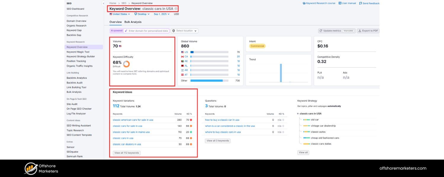The width and height of the screenshot is (444, 177).
Task: Open the Keyword Research course link icon
Action: click(304, 3)
